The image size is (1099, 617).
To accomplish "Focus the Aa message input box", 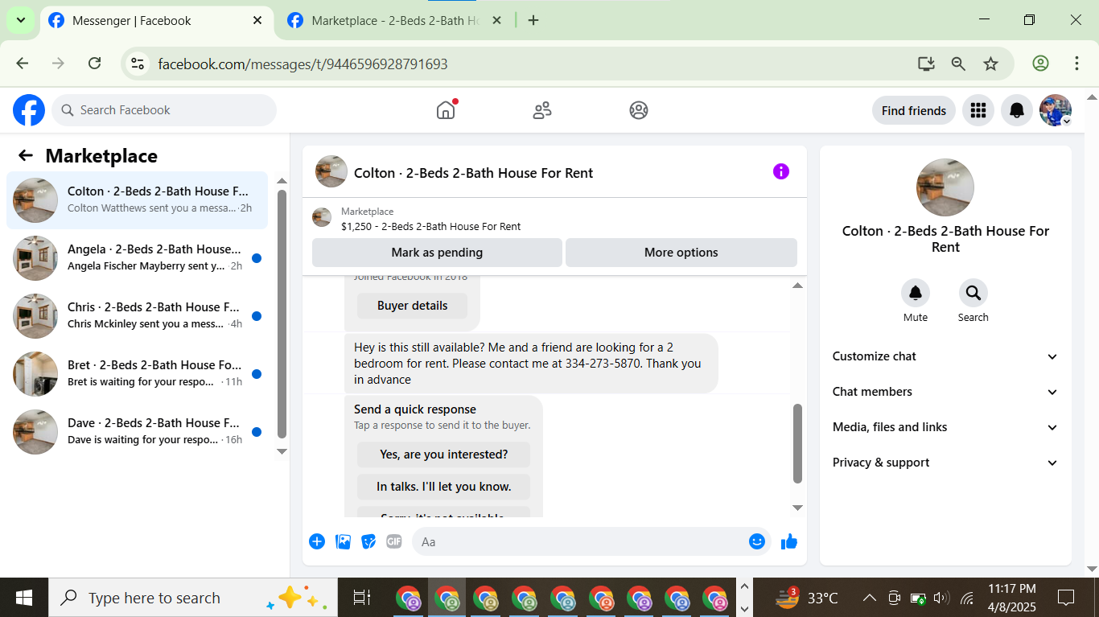I will [591, 541].
